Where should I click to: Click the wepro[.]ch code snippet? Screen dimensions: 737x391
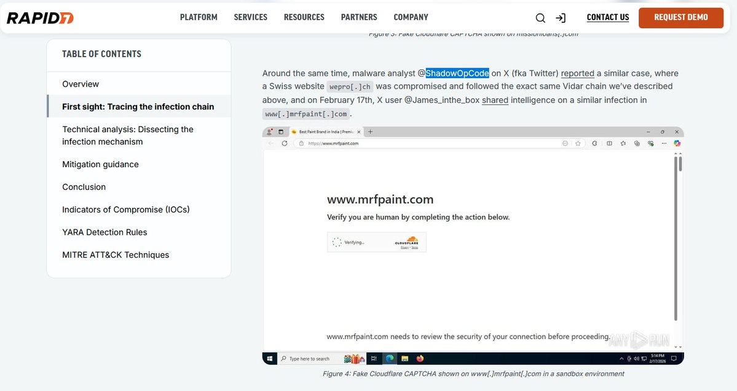tap(350, 87)
